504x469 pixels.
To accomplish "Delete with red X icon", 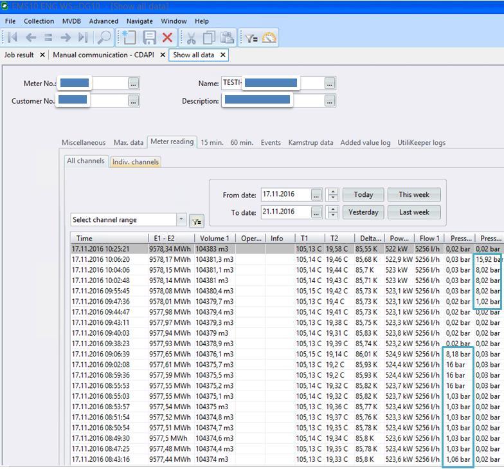I will [x=167, y=37].
